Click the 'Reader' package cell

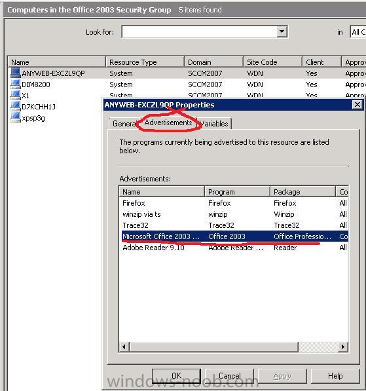pos(285,248)
